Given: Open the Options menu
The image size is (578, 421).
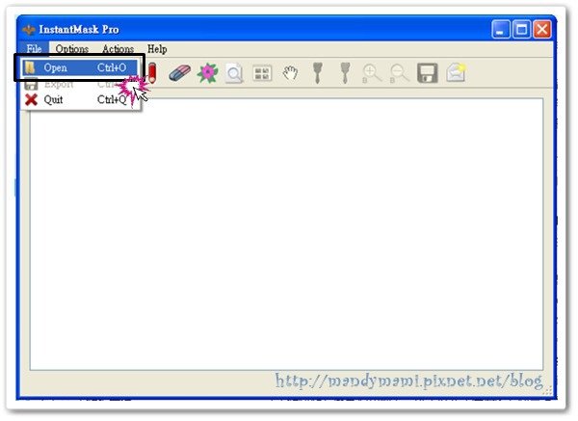Looking at the screenshot, I should [x=72, y=49].
